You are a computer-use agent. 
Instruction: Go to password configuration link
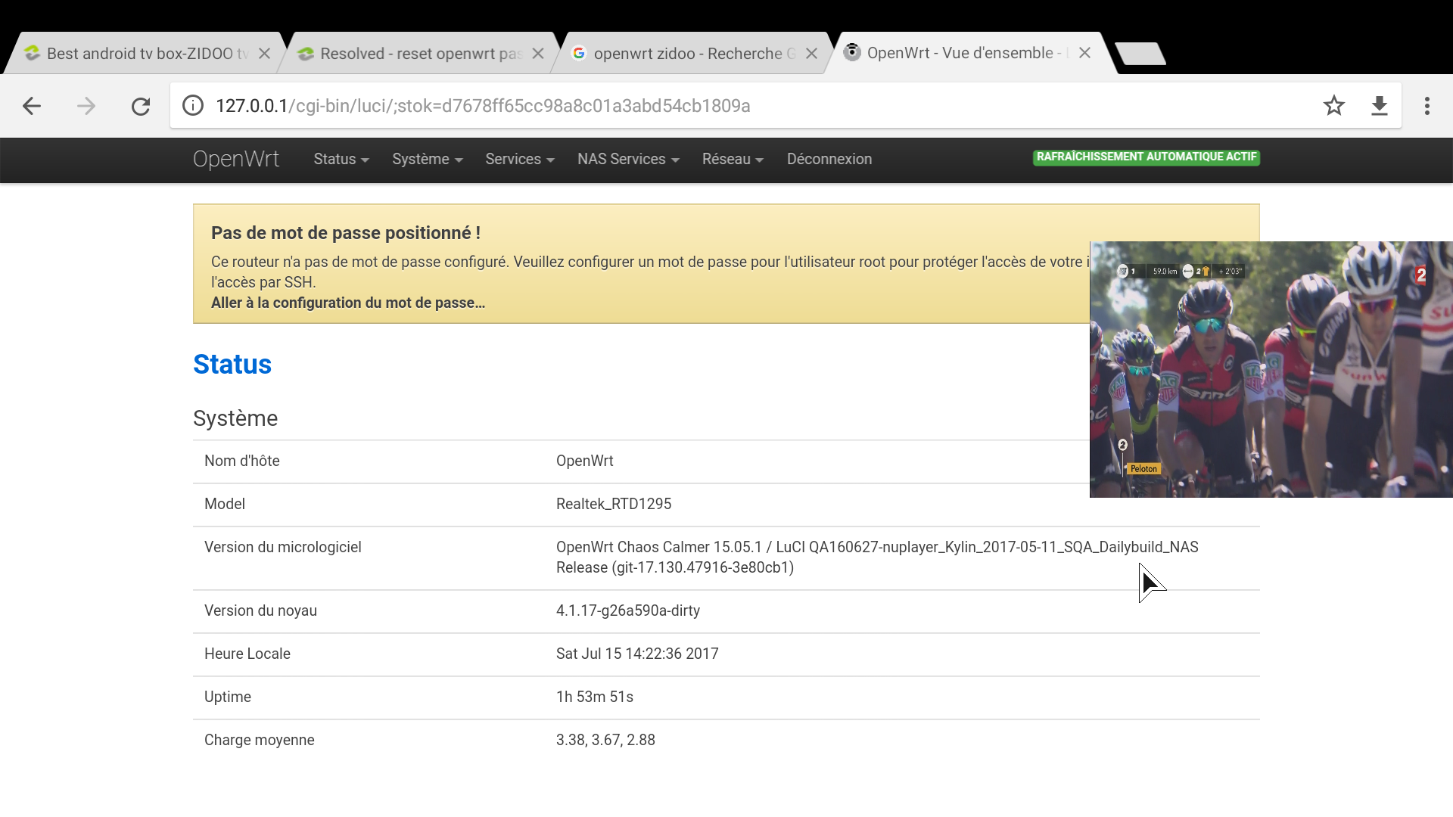click(348, 303)
